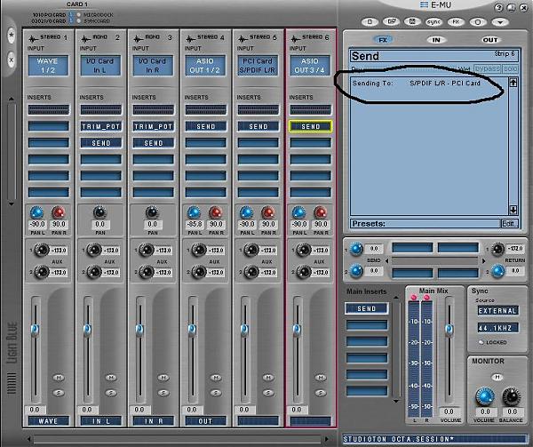Click the Monitor Volume knob
533x447 pixels.
point(484,396)
